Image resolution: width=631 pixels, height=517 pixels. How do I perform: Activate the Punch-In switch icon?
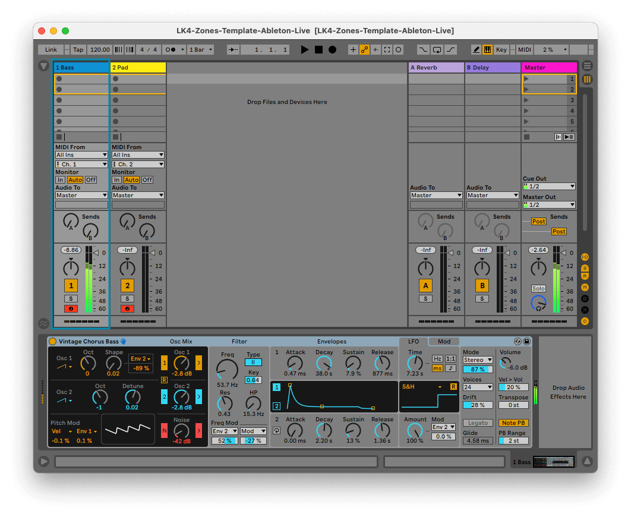(x=423, y=49)
